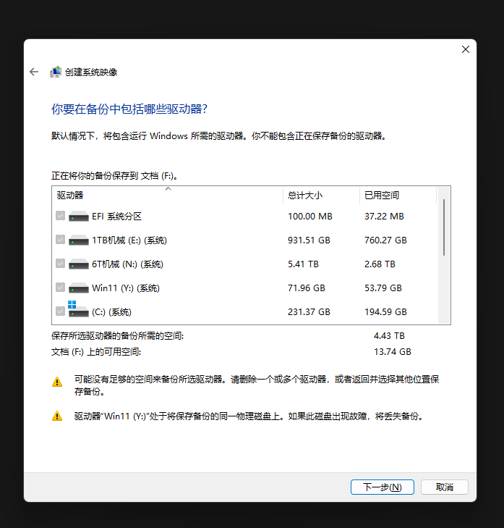Toggle the (C:) system drive checkbox
Screen dimensions: 504x528
(x=61, y=311)
